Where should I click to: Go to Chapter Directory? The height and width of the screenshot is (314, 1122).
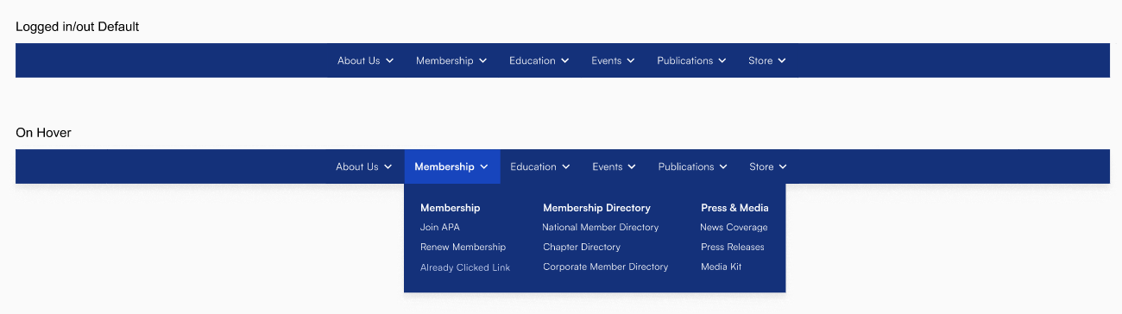point(582,247)
